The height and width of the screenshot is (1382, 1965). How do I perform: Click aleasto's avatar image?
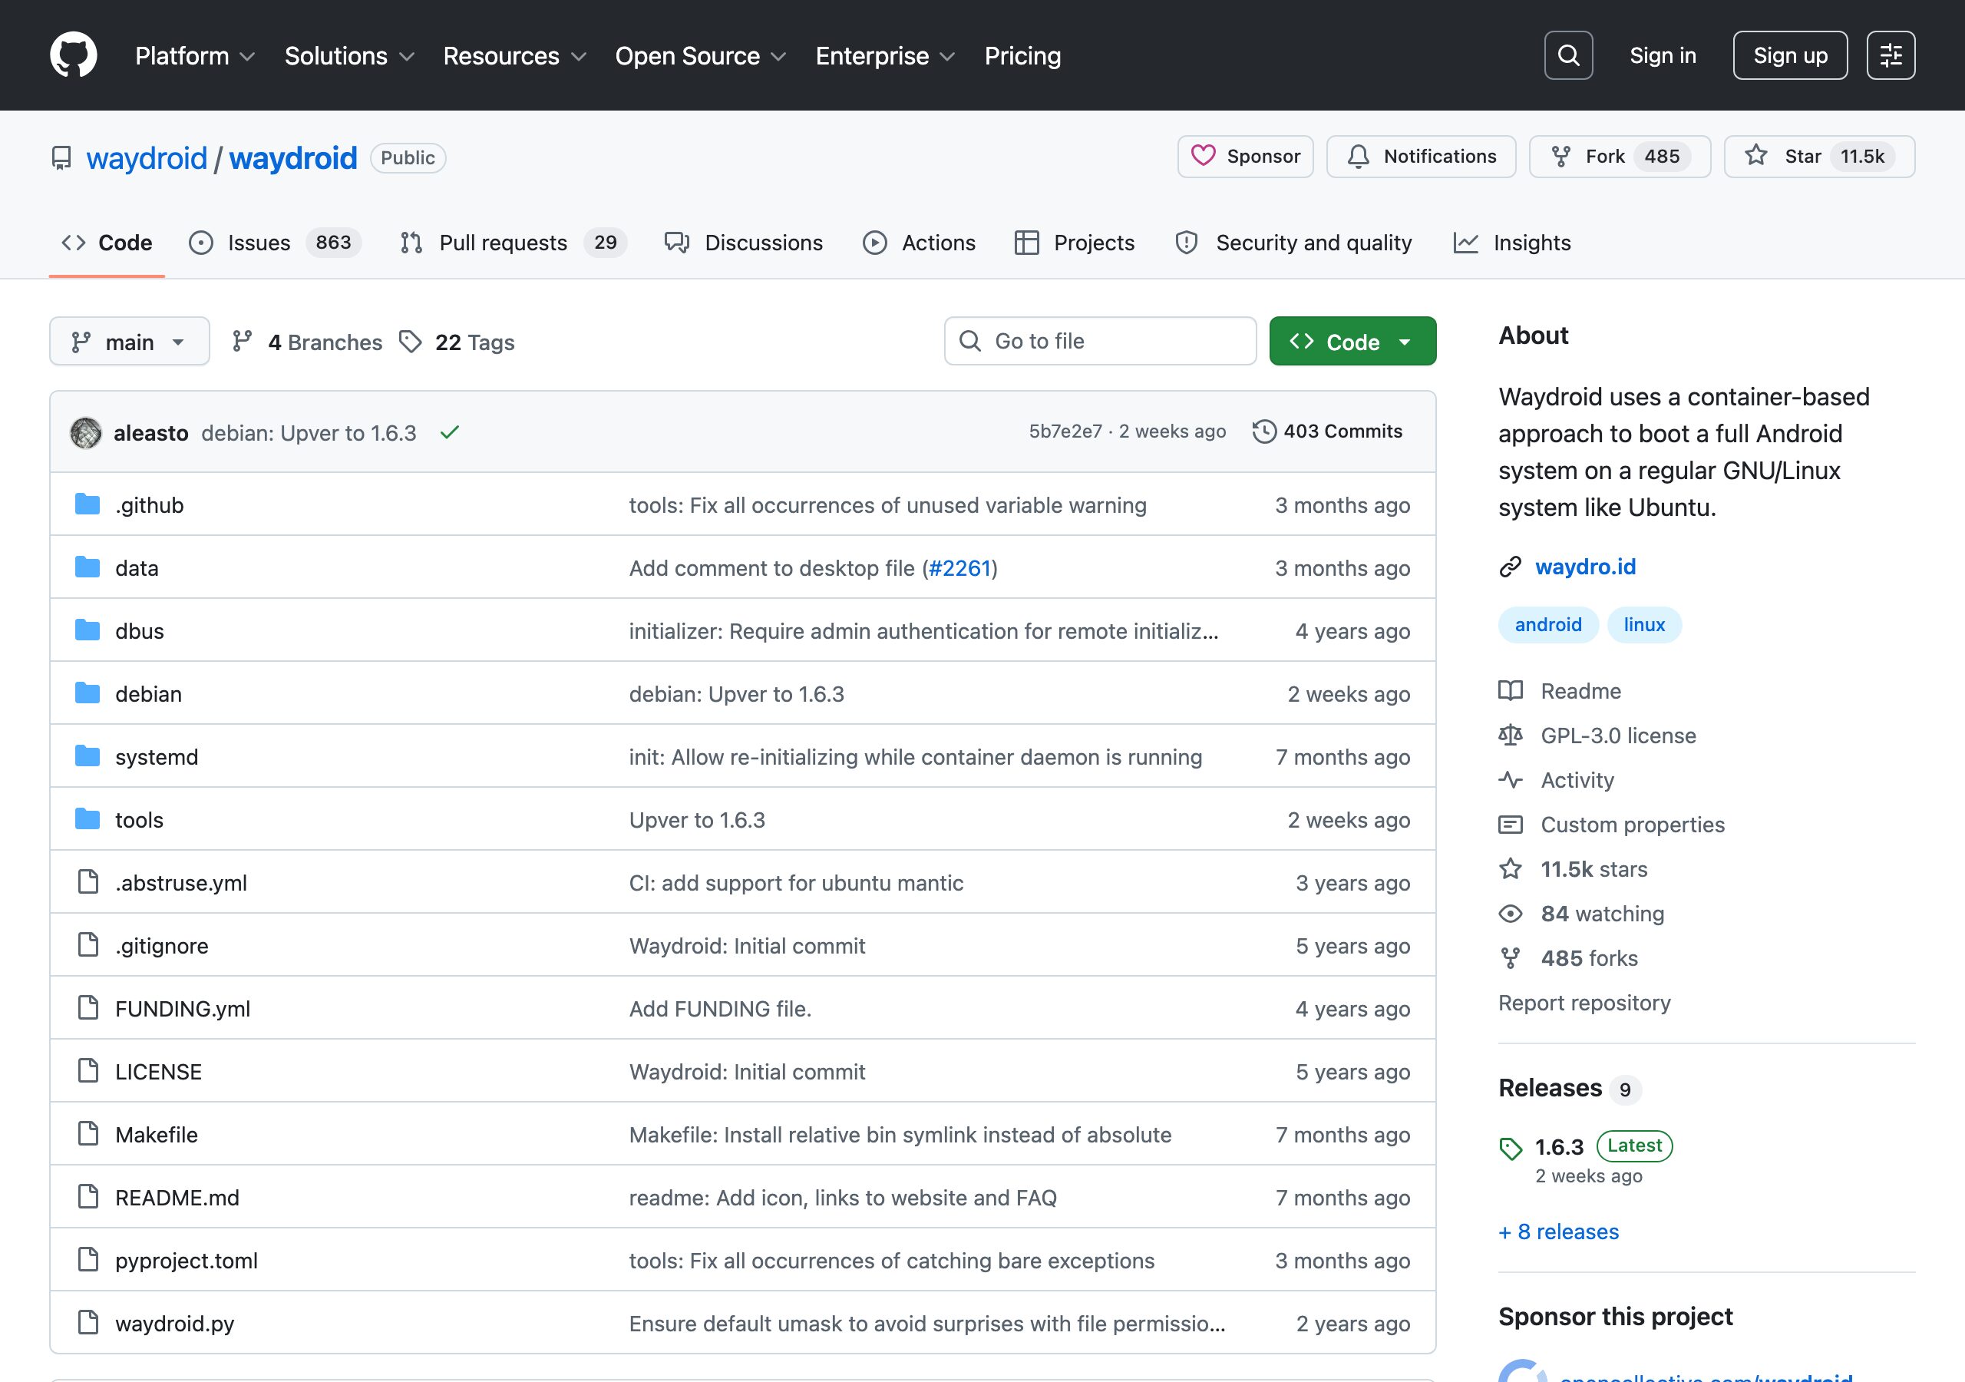[x=85, y=432]
